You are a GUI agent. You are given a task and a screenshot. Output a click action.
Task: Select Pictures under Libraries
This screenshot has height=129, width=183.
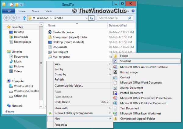19,66
